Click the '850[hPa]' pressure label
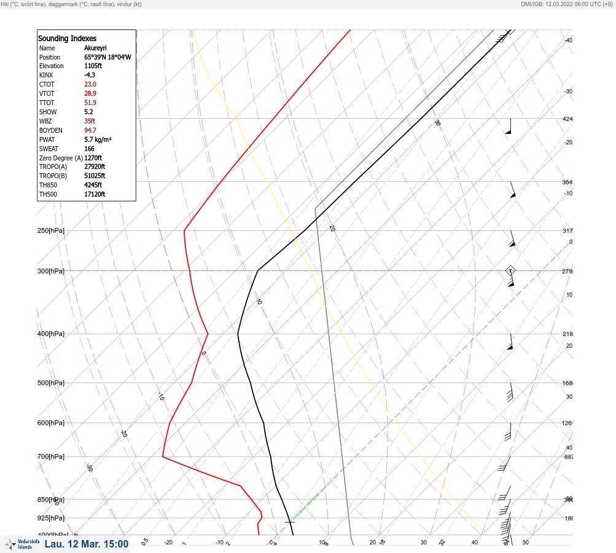This screenshot has width=616, height=553. (51, 500)
